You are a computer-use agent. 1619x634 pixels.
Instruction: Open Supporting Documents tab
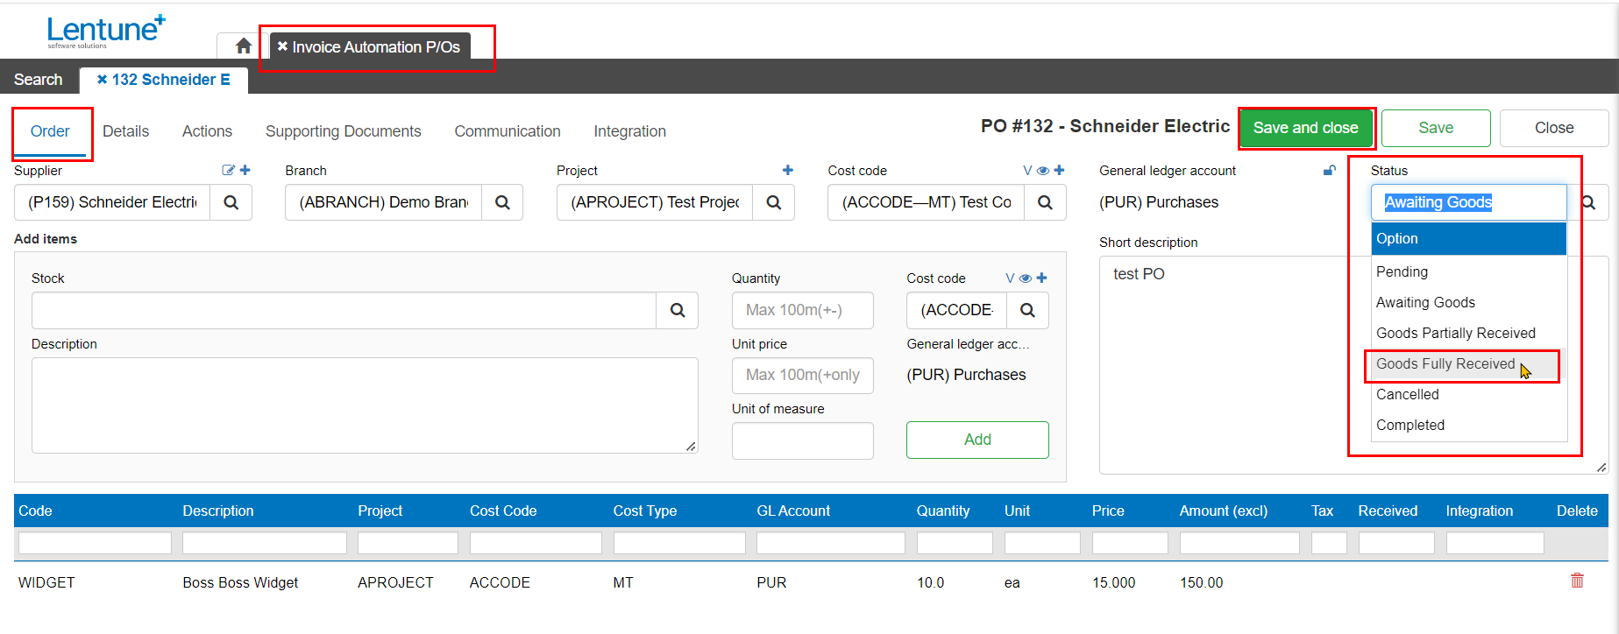click(343, 131)
